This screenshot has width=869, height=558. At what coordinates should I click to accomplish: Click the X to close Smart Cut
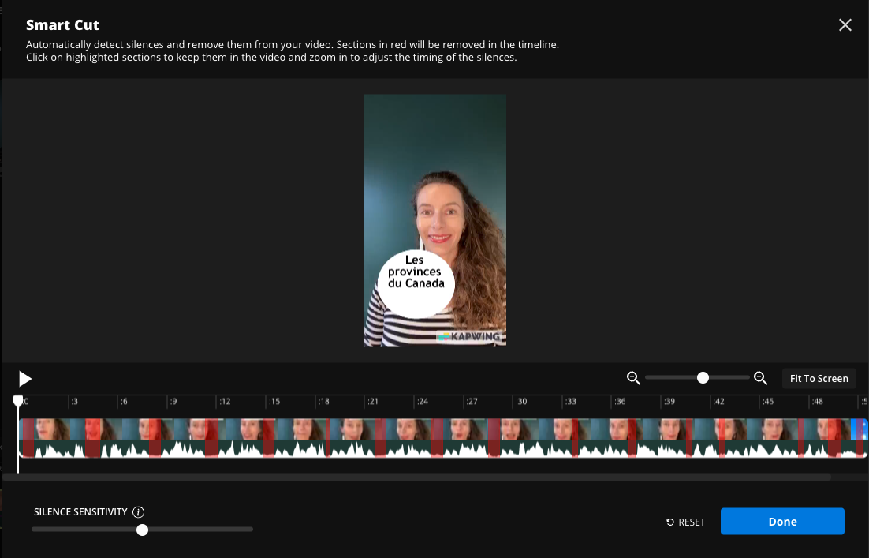[845, 24]
